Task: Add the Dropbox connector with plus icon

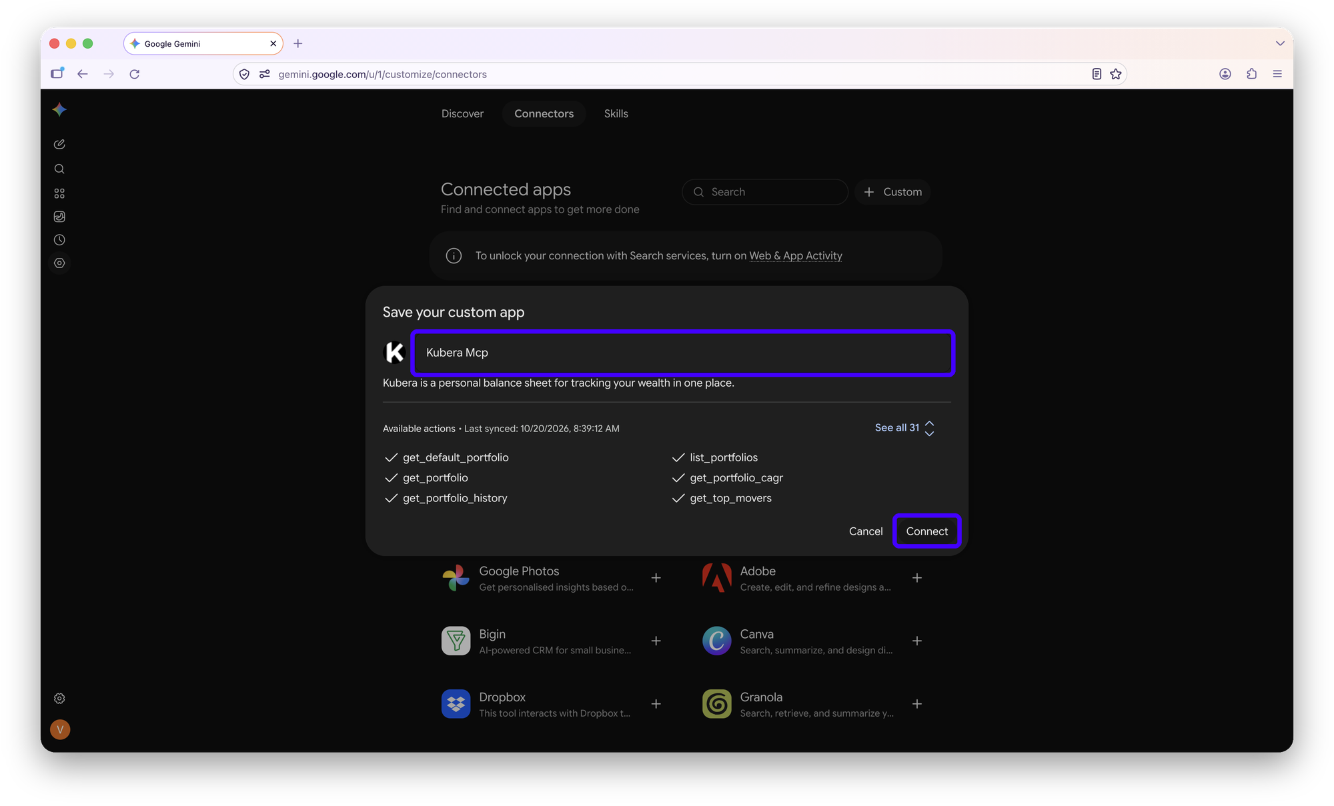Action: click(x=656, y=704)
